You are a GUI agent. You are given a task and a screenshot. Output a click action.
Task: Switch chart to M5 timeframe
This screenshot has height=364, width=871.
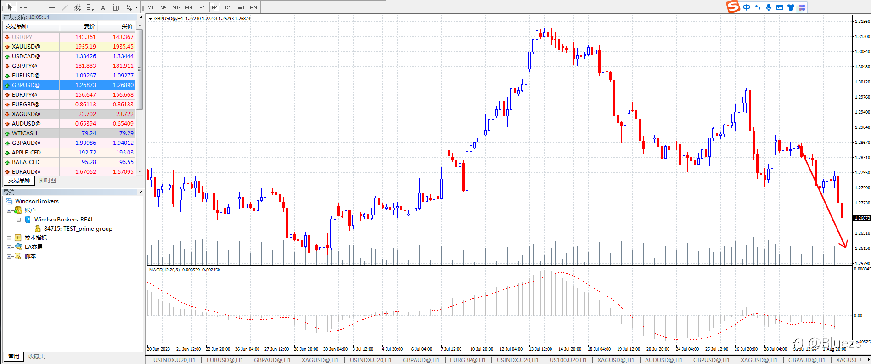tap(163, 7)
